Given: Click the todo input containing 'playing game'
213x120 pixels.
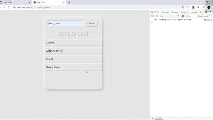Looking at the screenshot, I should (65, 23).
